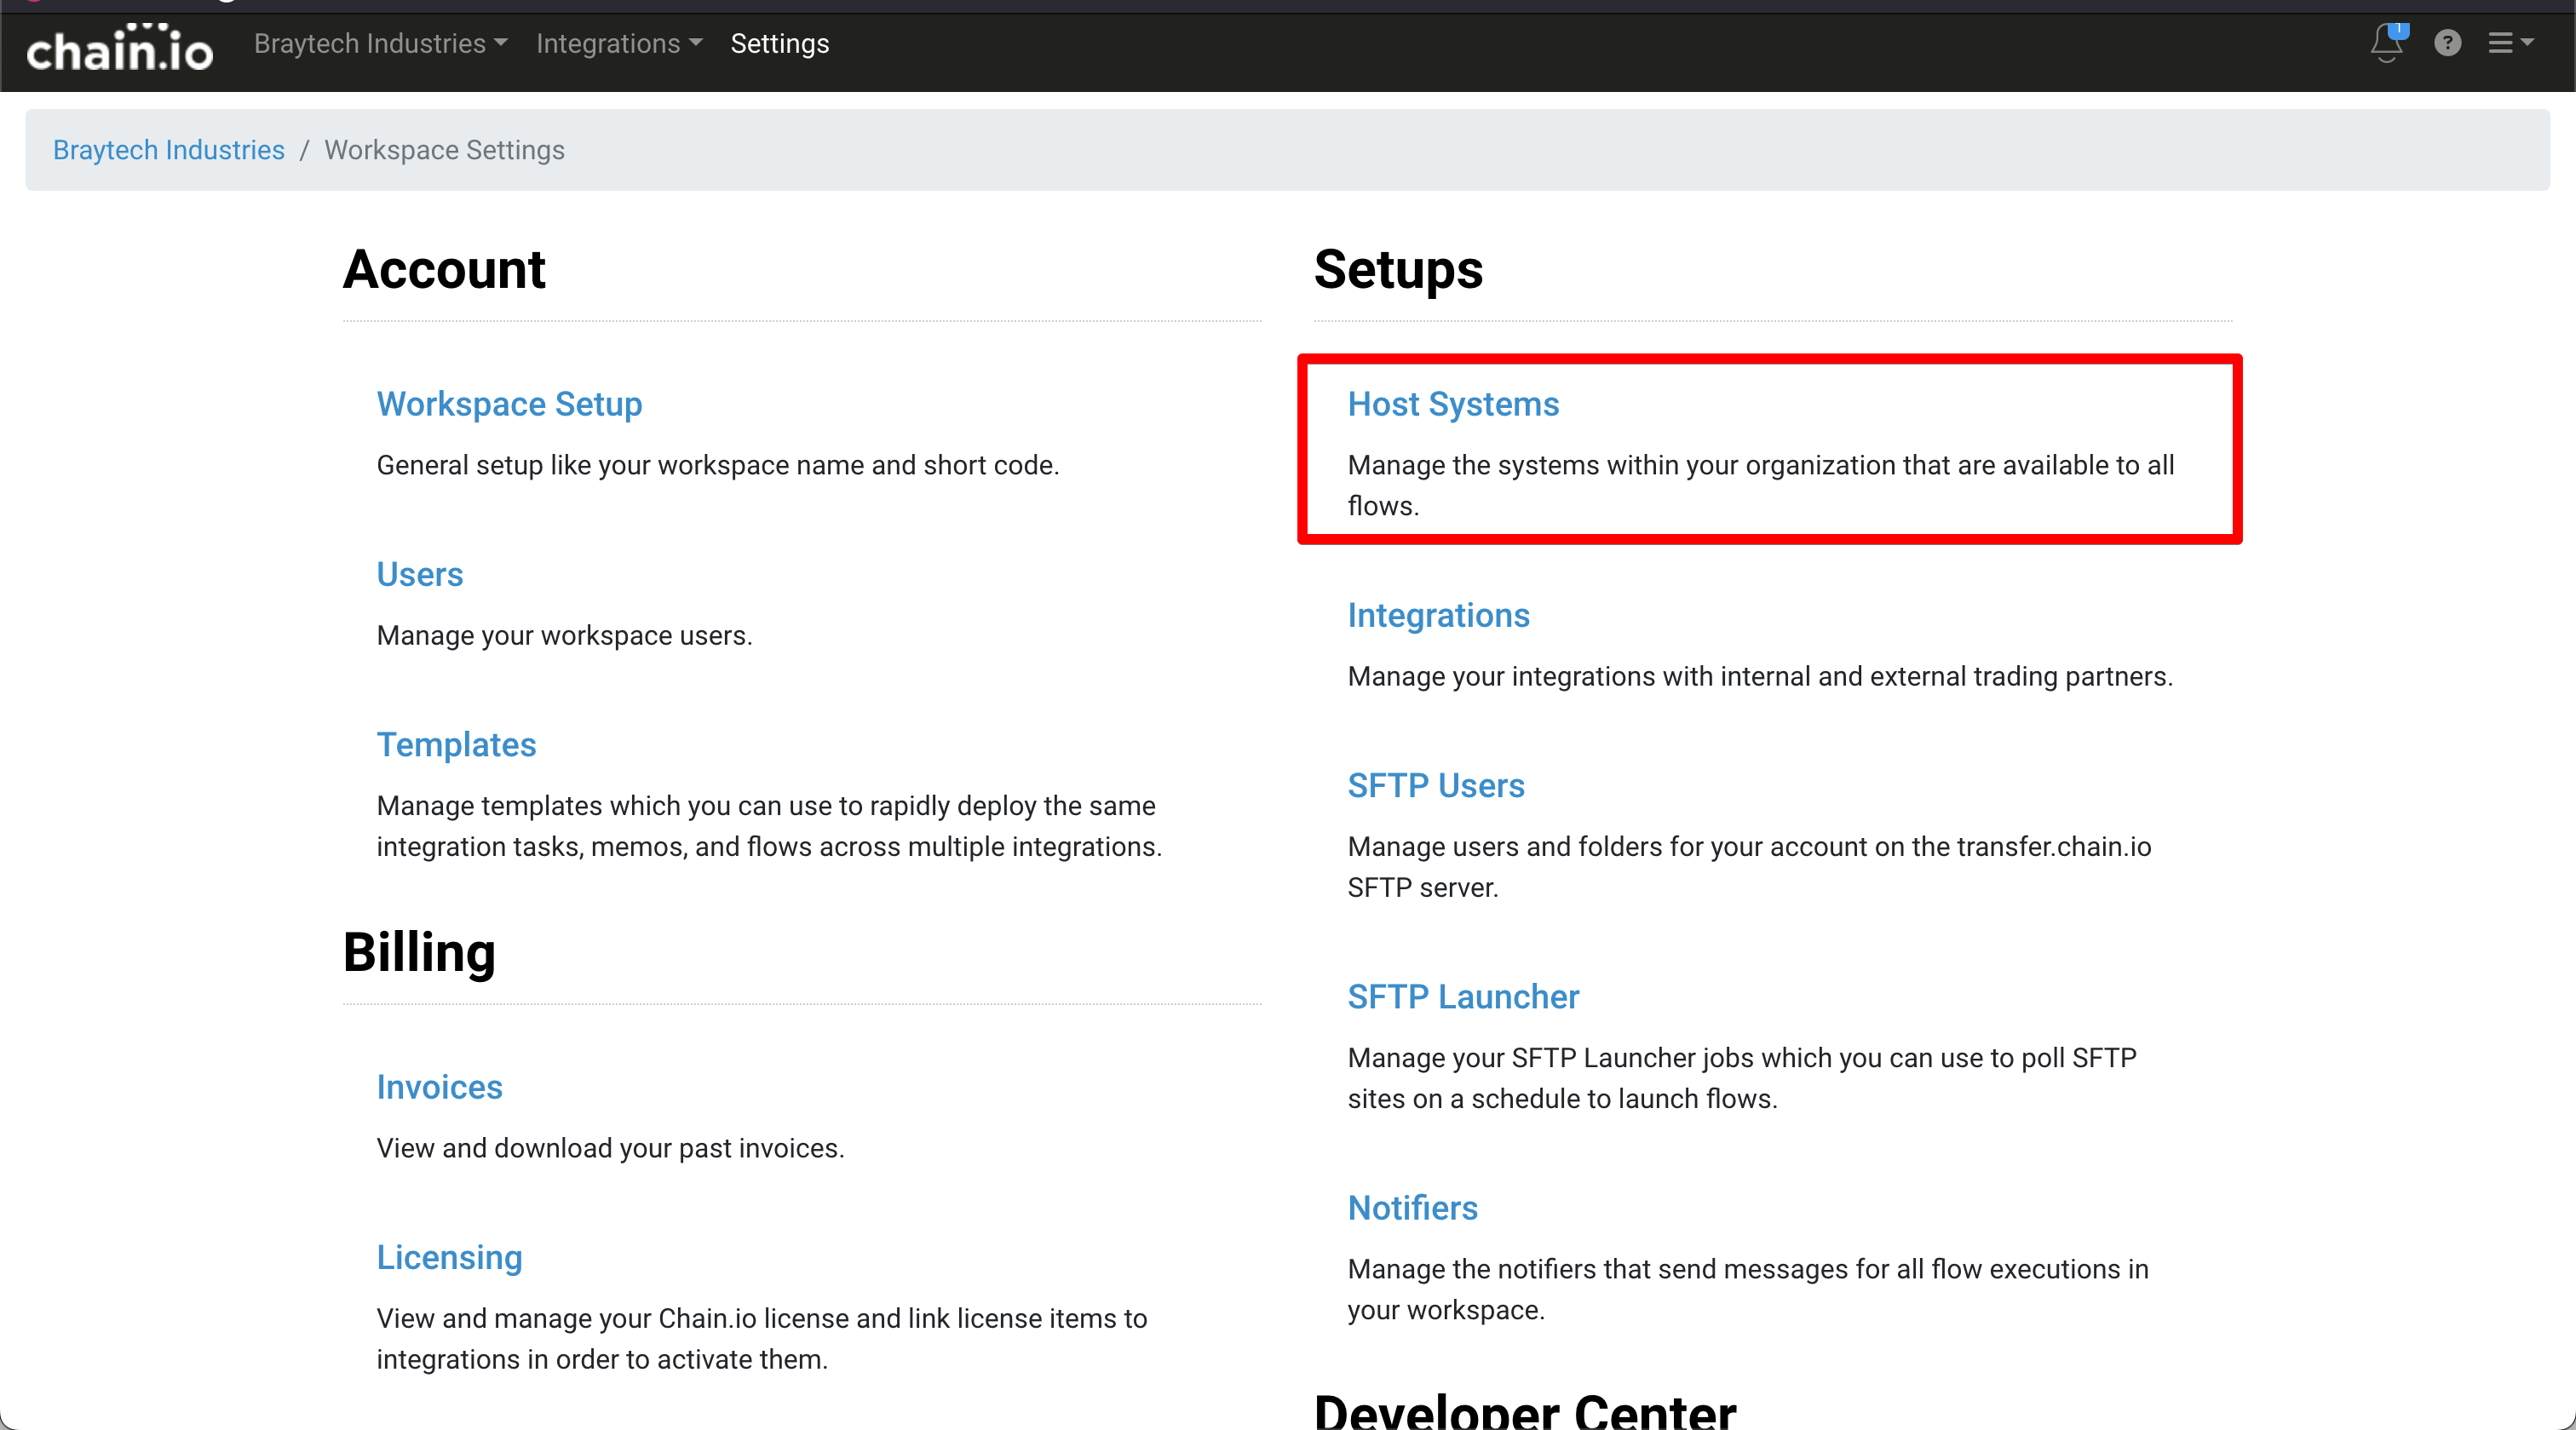This screenshot has height=1430, width=2576.
Task: Click Braytech Industries breadcrumb link
Action: pos(168,150)
